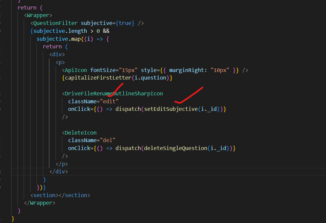Screen dimensions: 326x223
Task: Click the closing p tag
Action: click(x=62, y=164)
